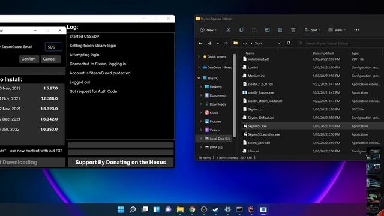Click the upper progress bar below the log
Viewport: 384px width, 216px height.
121,145
